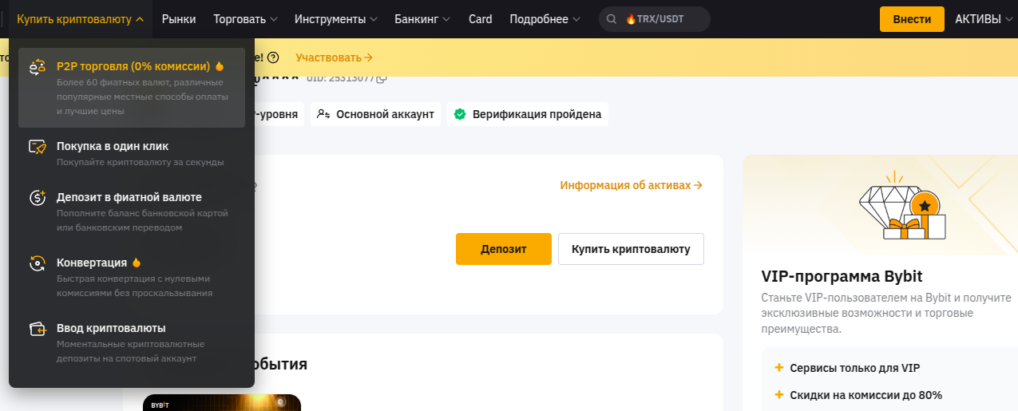Click the magnifier search icon
1018x411 pixels.
point(612,19)
